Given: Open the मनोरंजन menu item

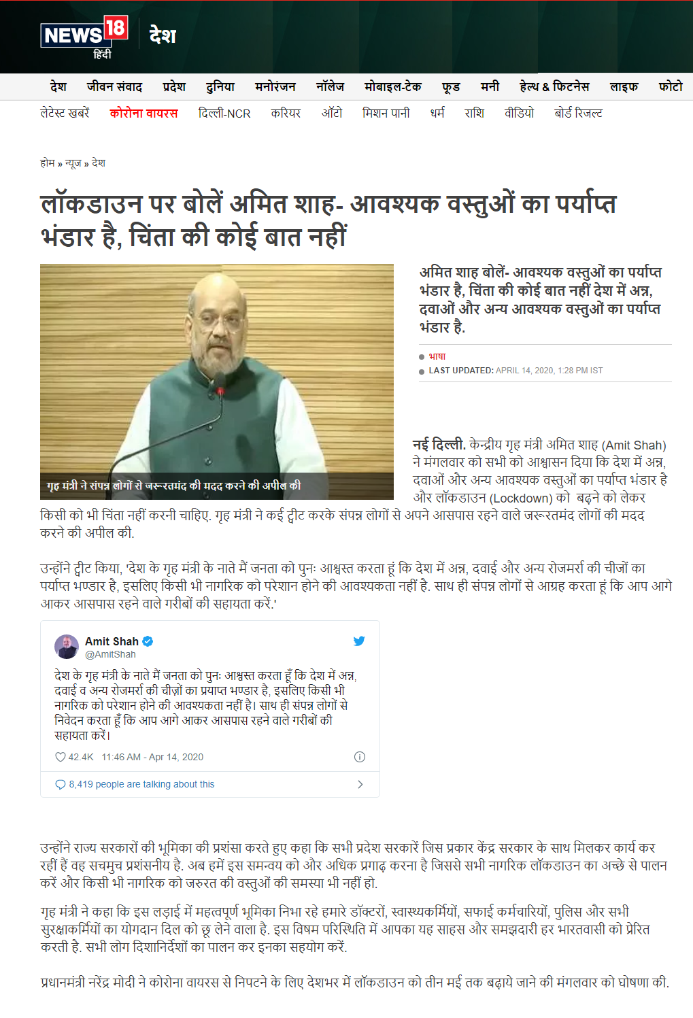Looking at the screenshot, I should click(275, 86).
